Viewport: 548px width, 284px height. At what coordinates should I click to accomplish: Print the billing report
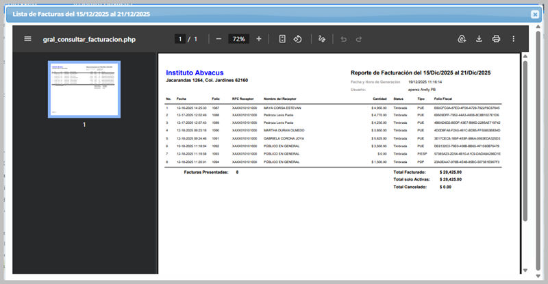496,39
